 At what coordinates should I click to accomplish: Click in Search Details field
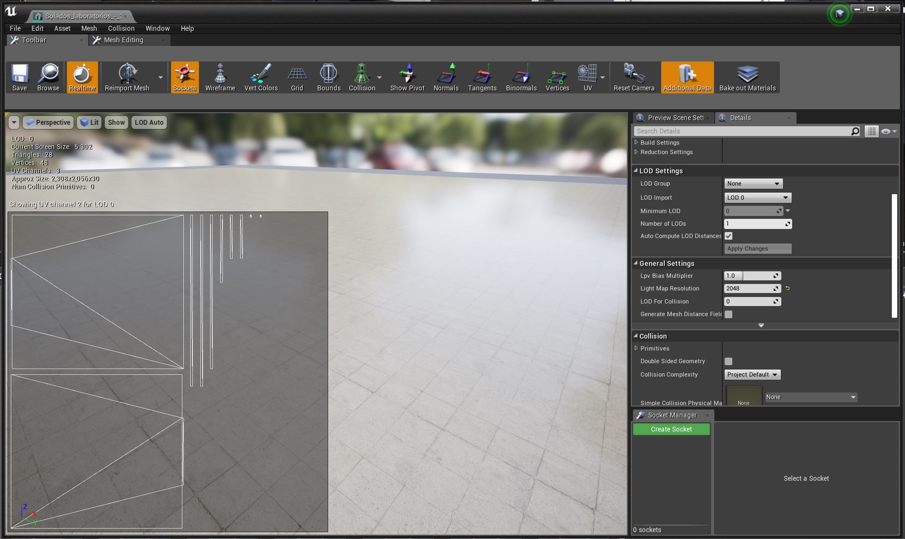point(747,131)
